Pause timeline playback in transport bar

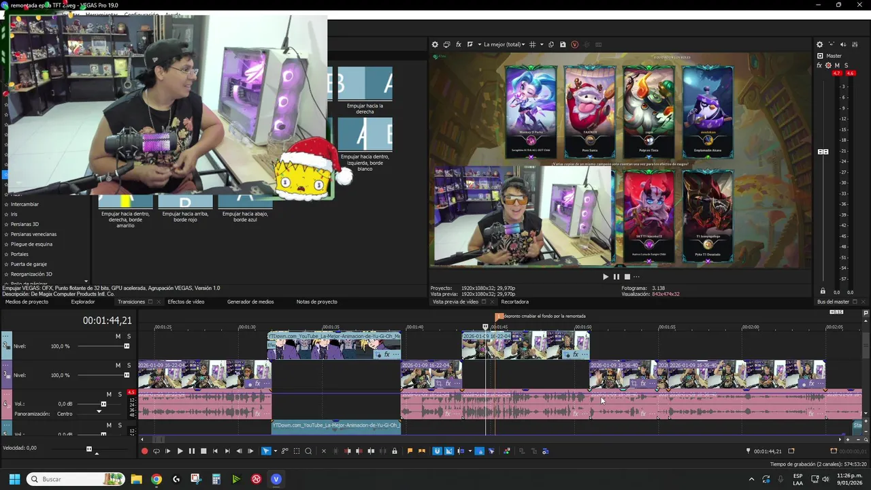pos(192,451)
